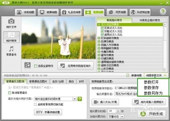Switch to 锁屏相册 tab
Viewport: 170px width, 121px height.
click(48, 12)
